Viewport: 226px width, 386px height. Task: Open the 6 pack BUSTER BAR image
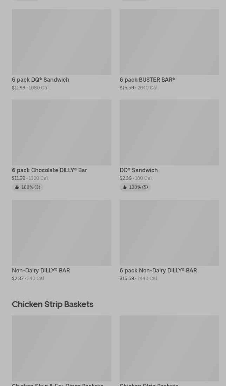[x=169, y=42]
